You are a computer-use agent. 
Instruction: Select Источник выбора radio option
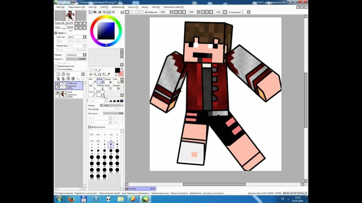point(56,69)
